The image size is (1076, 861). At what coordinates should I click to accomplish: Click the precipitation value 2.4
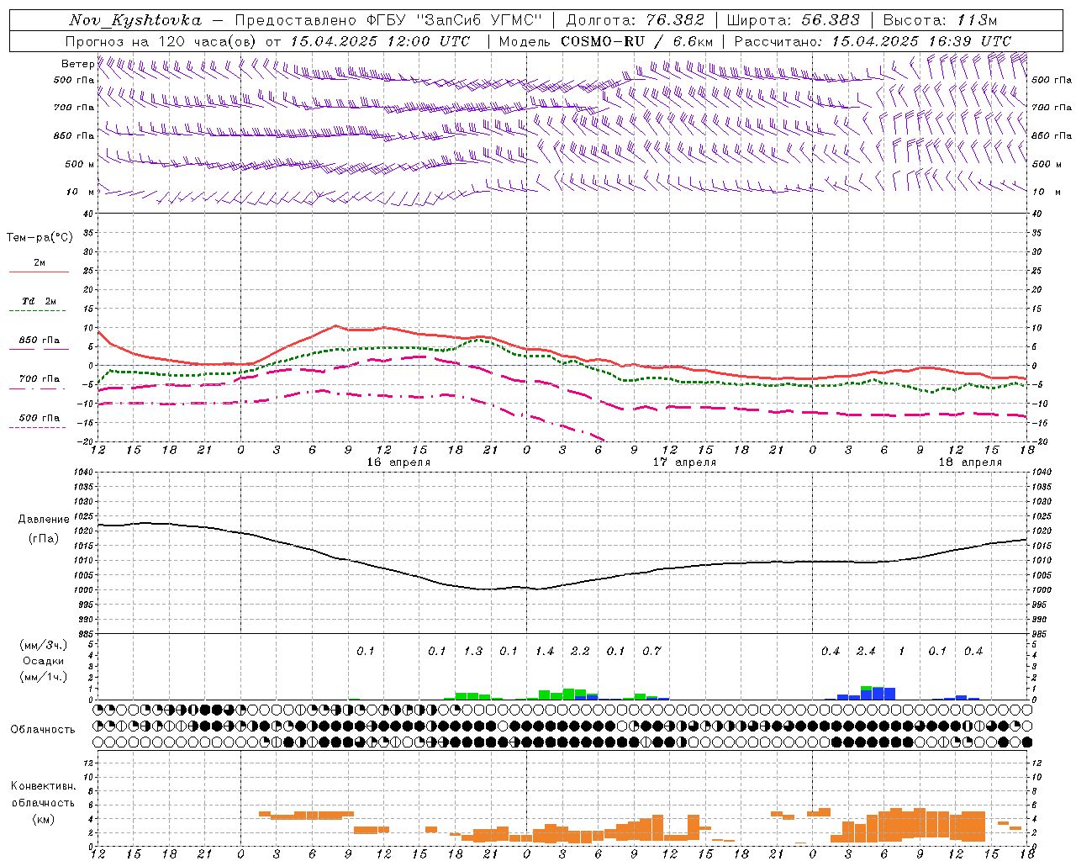(866, 652)
